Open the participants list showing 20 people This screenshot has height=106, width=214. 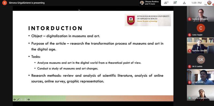pyautogui.click(x=166, y=3)
